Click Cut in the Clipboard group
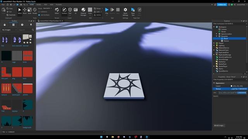The height and width of the screenshot is (139, 248). (x=9, y=12)
